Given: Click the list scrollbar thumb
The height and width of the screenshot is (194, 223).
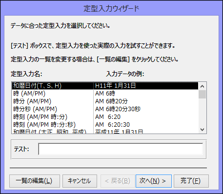Looking at the screenshot, I should coord(202,94).
